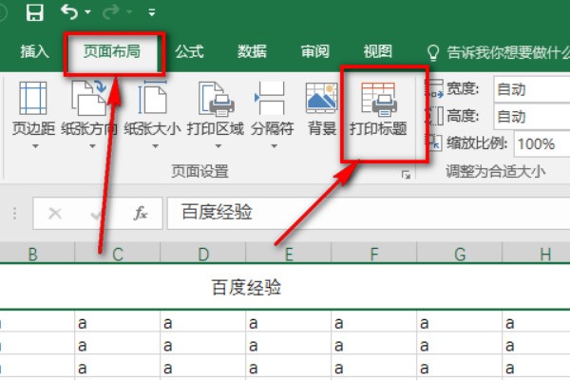This screenshot has width=570, height=380.
Task: Switch to the 页面布局 tab
Action: (x=112, y=52)
